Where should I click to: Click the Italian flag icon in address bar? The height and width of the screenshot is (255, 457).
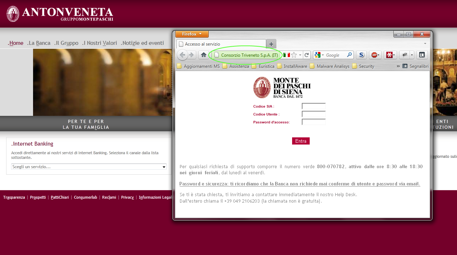pos(286,55)
